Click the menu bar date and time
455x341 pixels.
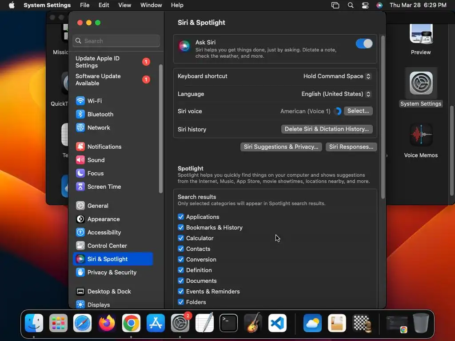pos(418,5)
